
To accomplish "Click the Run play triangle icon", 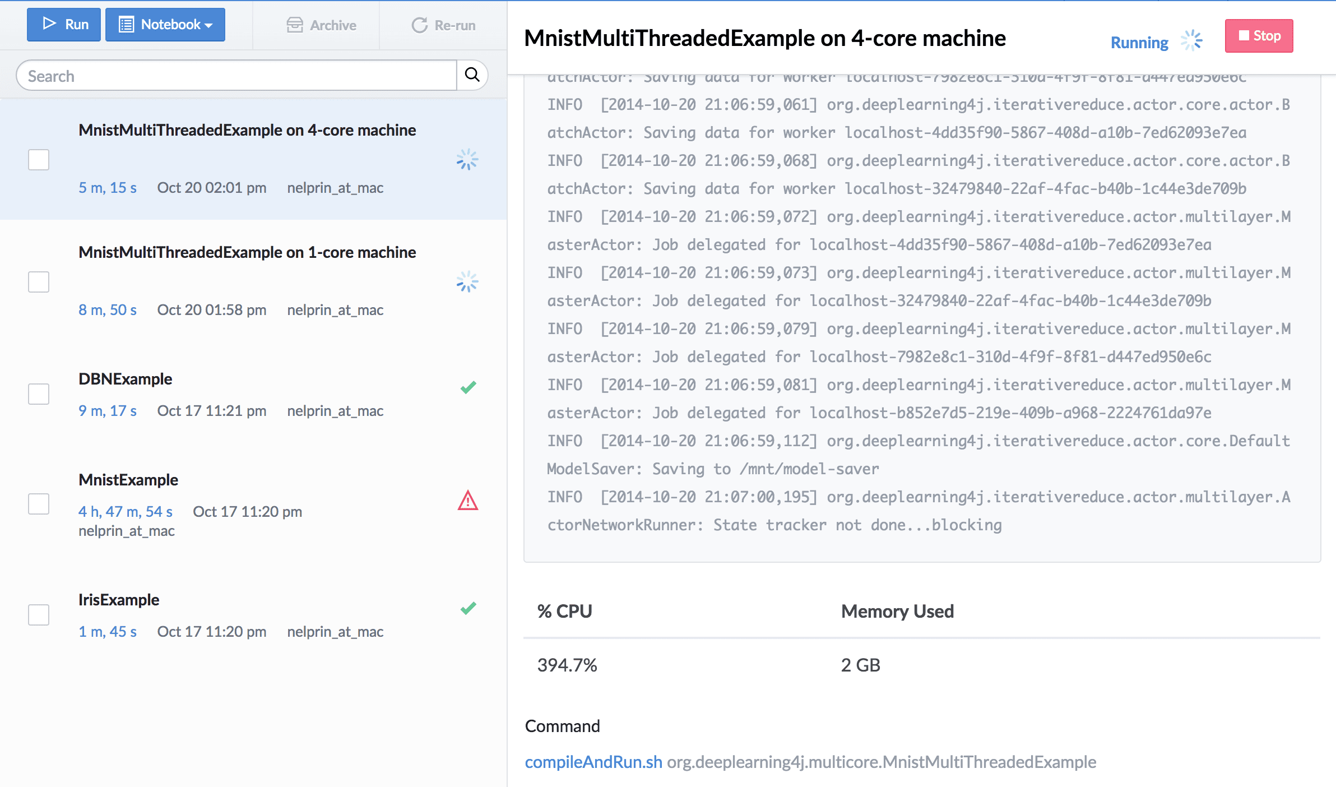I will pos(49,24).
